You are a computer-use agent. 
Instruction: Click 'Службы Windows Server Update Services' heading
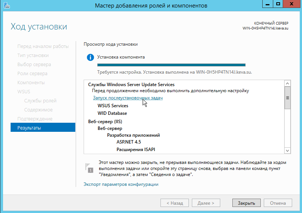(x=131, y=85)
